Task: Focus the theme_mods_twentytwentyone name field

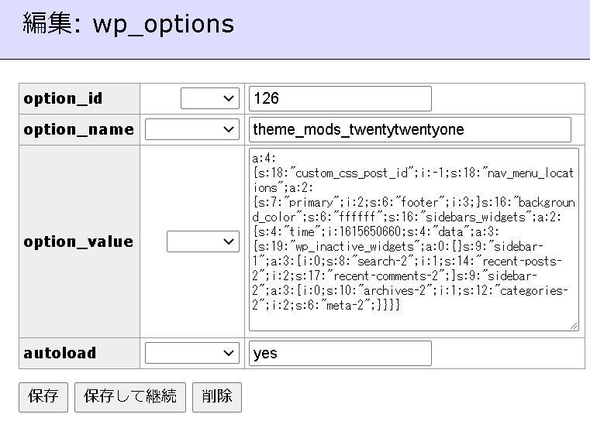Action: 409,129
